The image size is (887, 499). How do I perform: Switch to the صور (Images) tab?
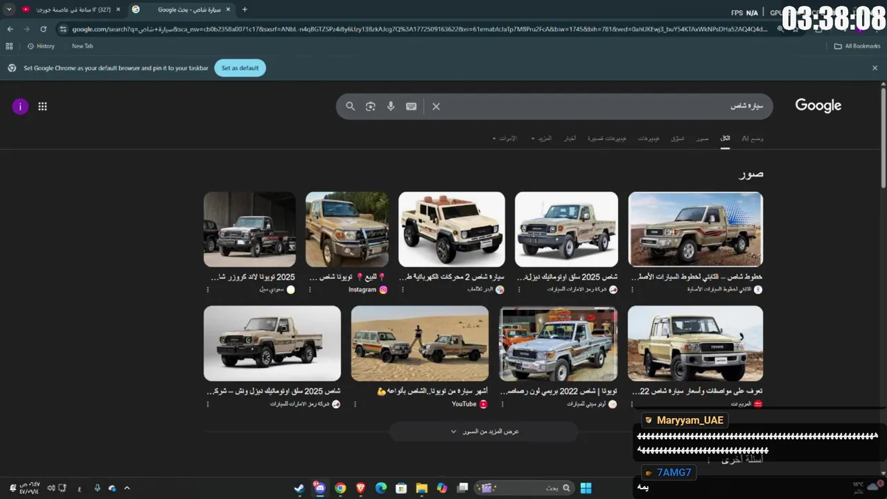(702, 139)
